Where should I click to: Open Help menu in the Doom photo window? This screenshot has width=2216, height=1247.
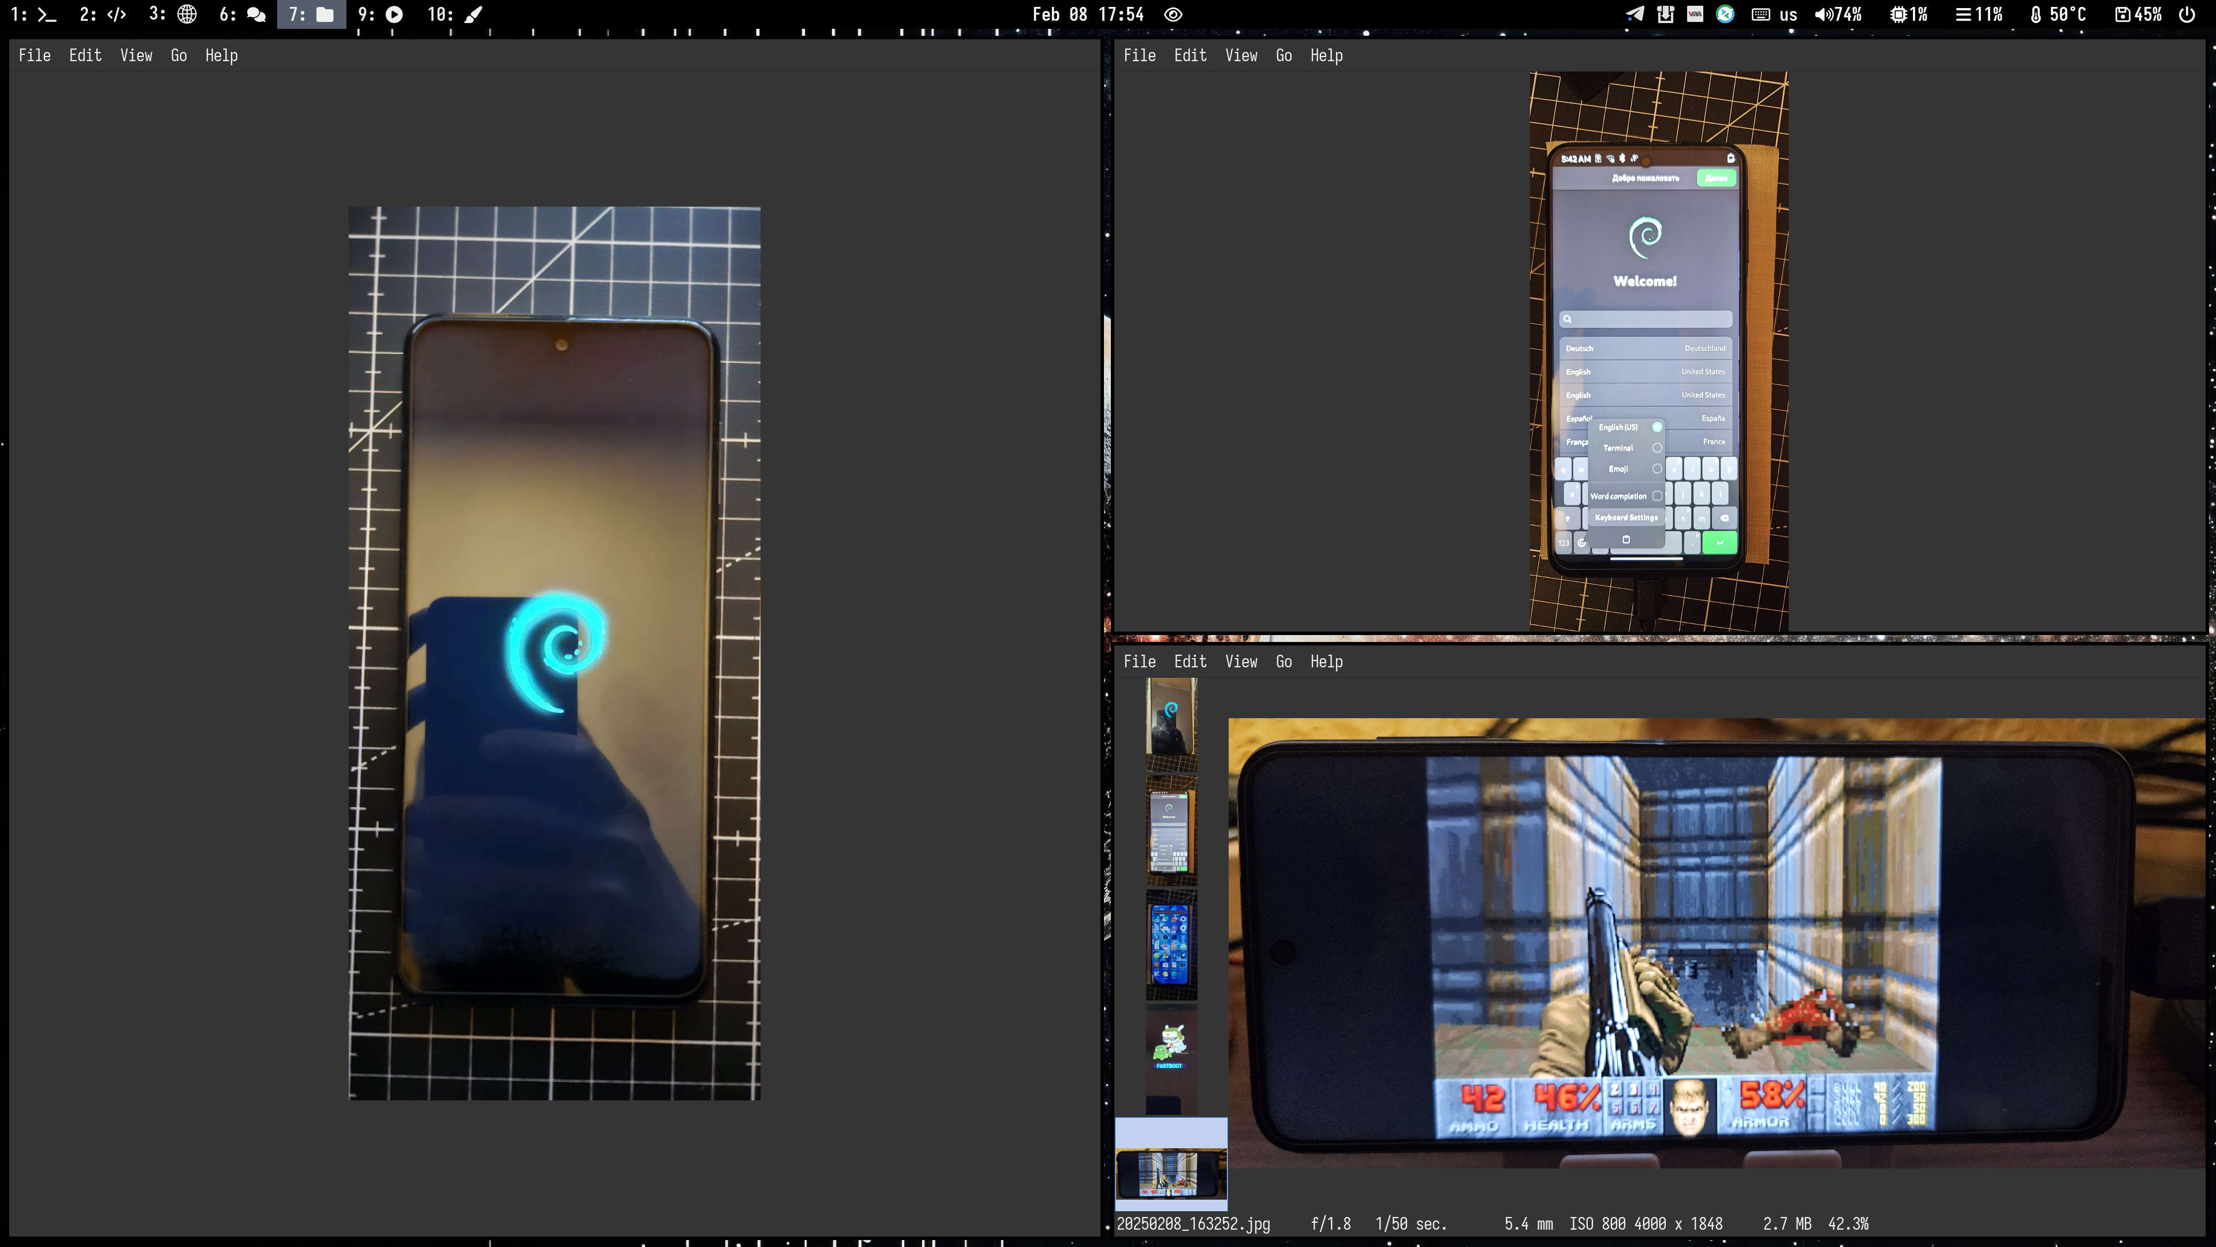1326,662
